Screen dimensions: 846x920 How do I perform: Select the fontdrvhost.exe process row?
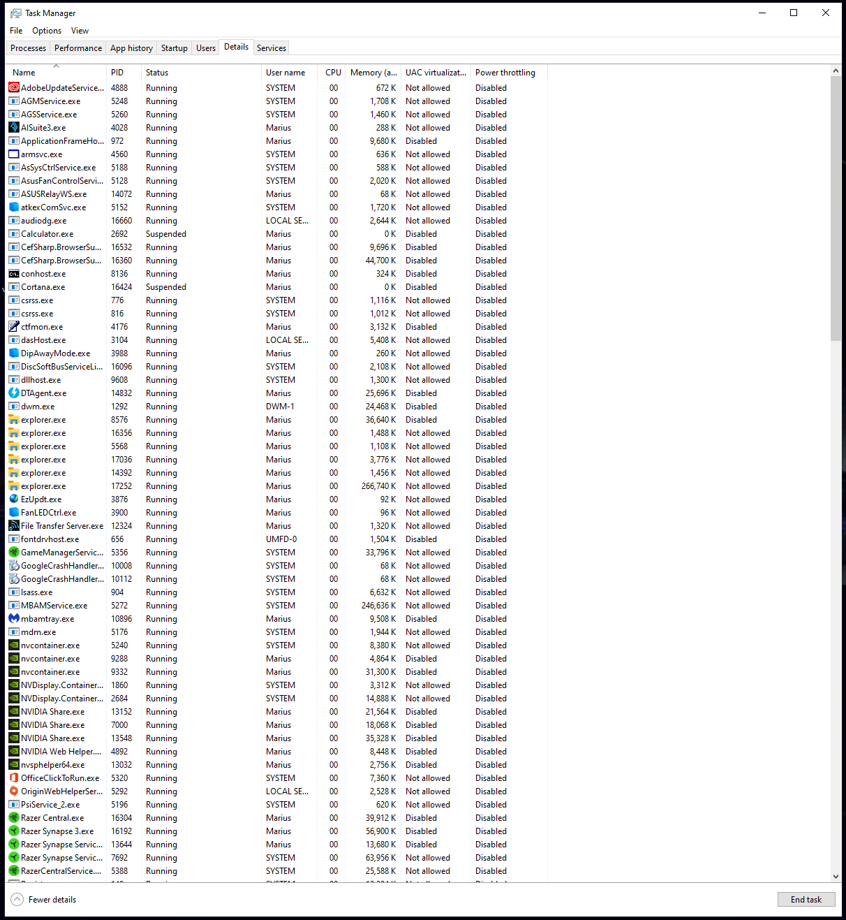pyautogui.click(x=277, y=539)
